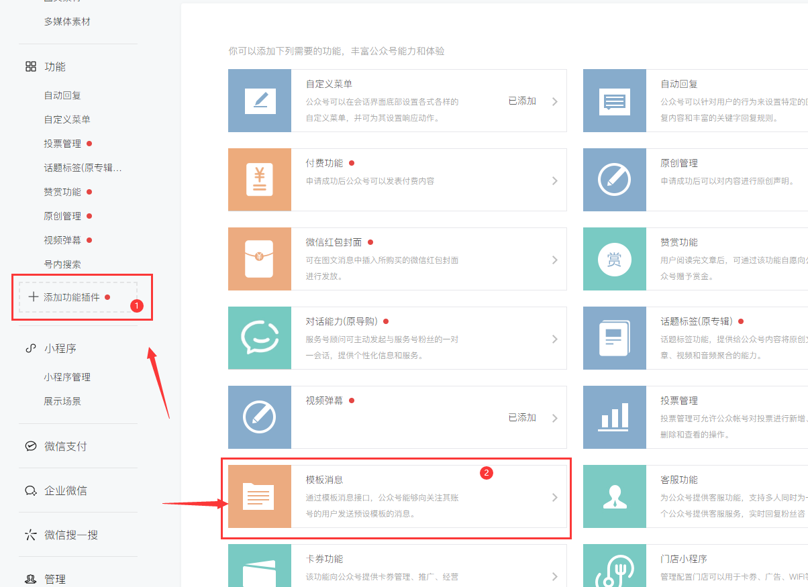Click the 微信红包封面 red envelope icon
Viewport: 808px width, 587px height.
coord(260,259)
